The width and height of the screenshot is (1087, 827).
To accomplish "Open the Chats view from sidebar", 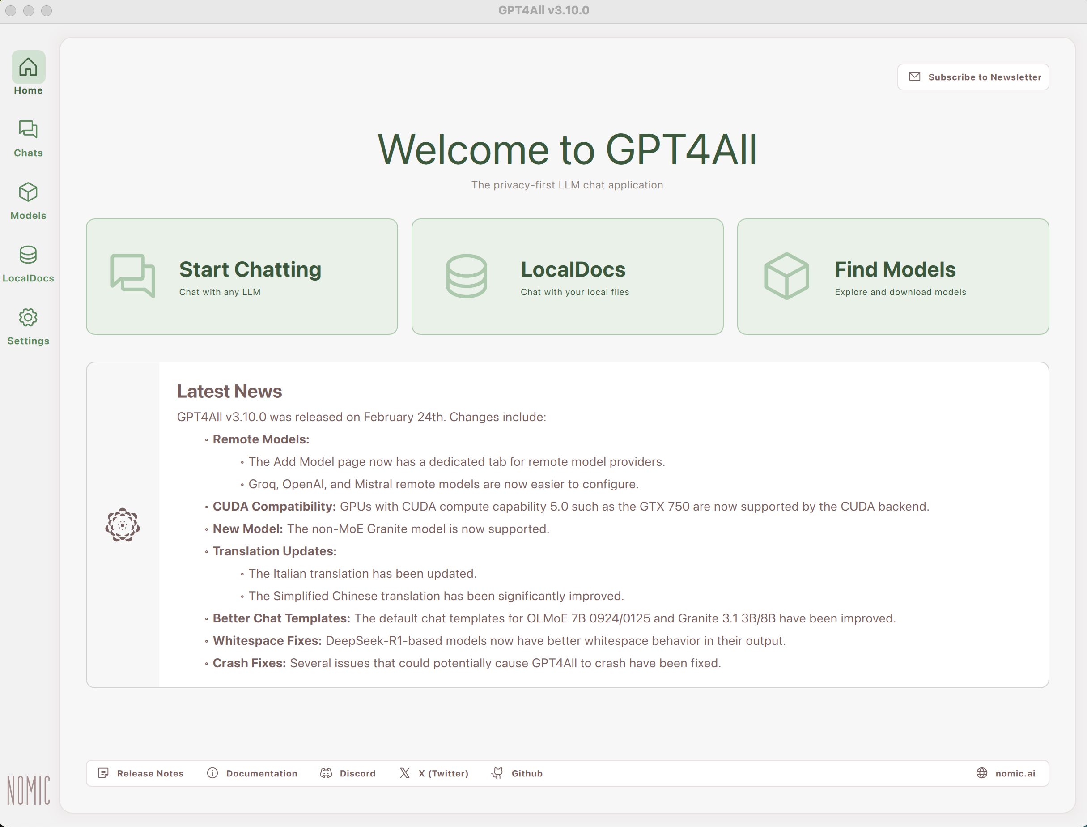I will tap(28, 138).
